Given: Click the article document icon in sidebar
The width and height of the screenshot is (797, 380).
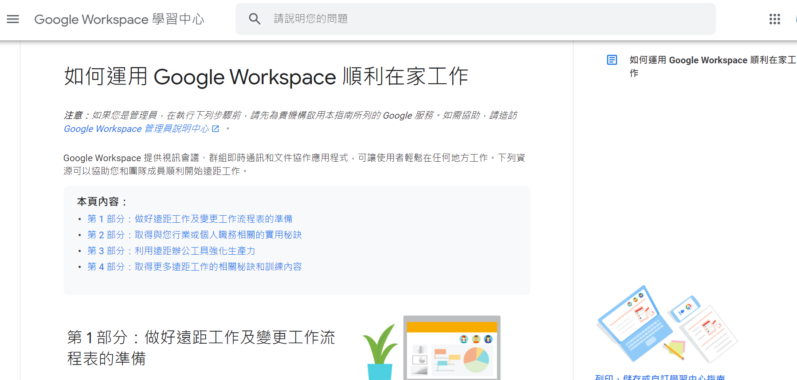Looking at the screenshot, I should click(612, 60).
